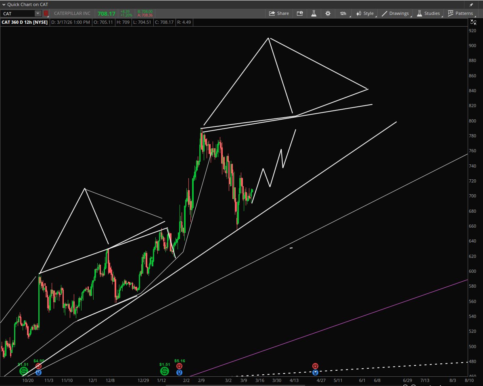Image resolution: width=483 pixels, height=386 pixels.
Task: Open the Style menu
Action: 364,13
